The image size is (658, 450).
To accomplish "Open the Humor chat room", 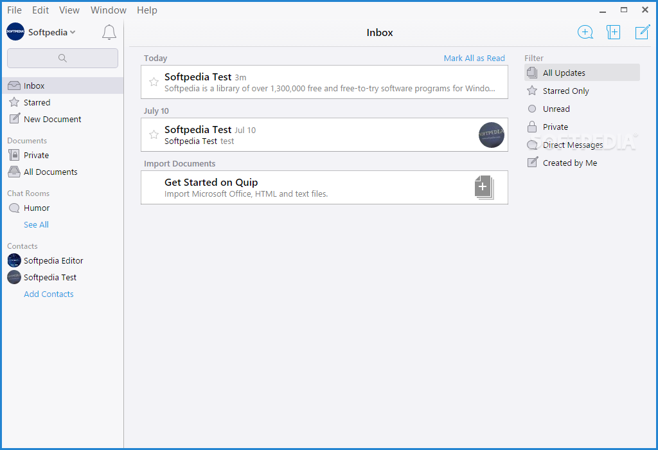I will (37, 208).
